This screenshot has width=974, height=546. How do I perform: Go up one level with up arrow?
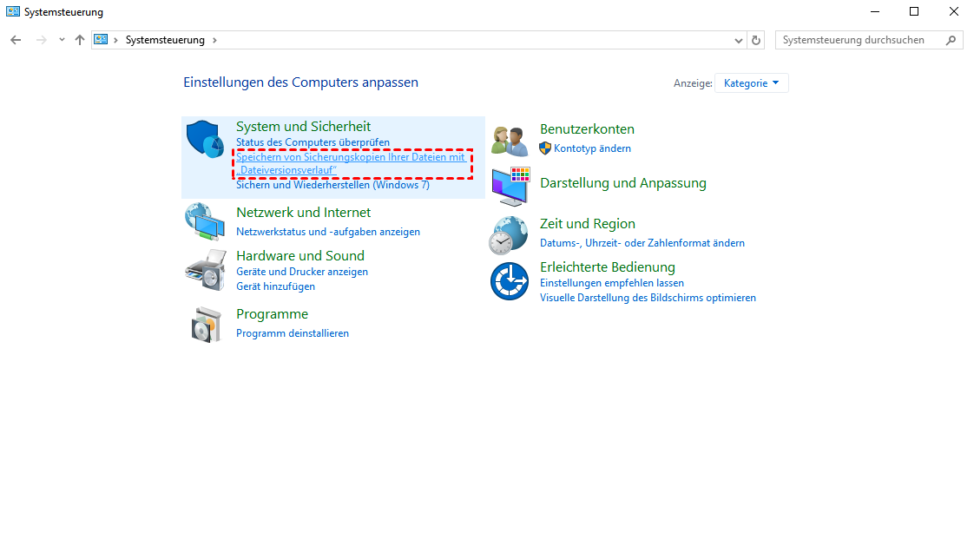coord(80,40)
